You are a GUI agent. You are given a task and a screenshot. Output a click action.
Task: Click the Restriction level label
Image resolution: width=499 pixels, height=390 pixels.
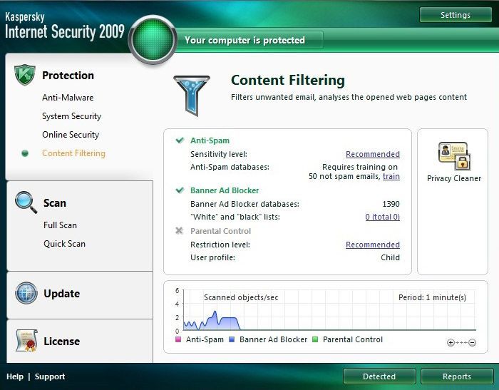click(220, 245)
